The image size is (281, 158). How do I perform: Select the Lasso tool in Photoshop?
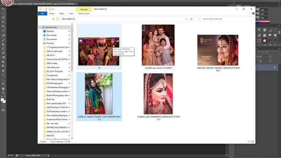tap(3, 18)
